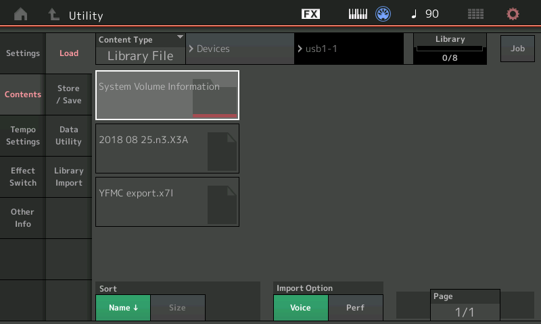This screenshot has height=324, width=541.
Task: Go to the Home screen icon
Action: click(21, 14)
